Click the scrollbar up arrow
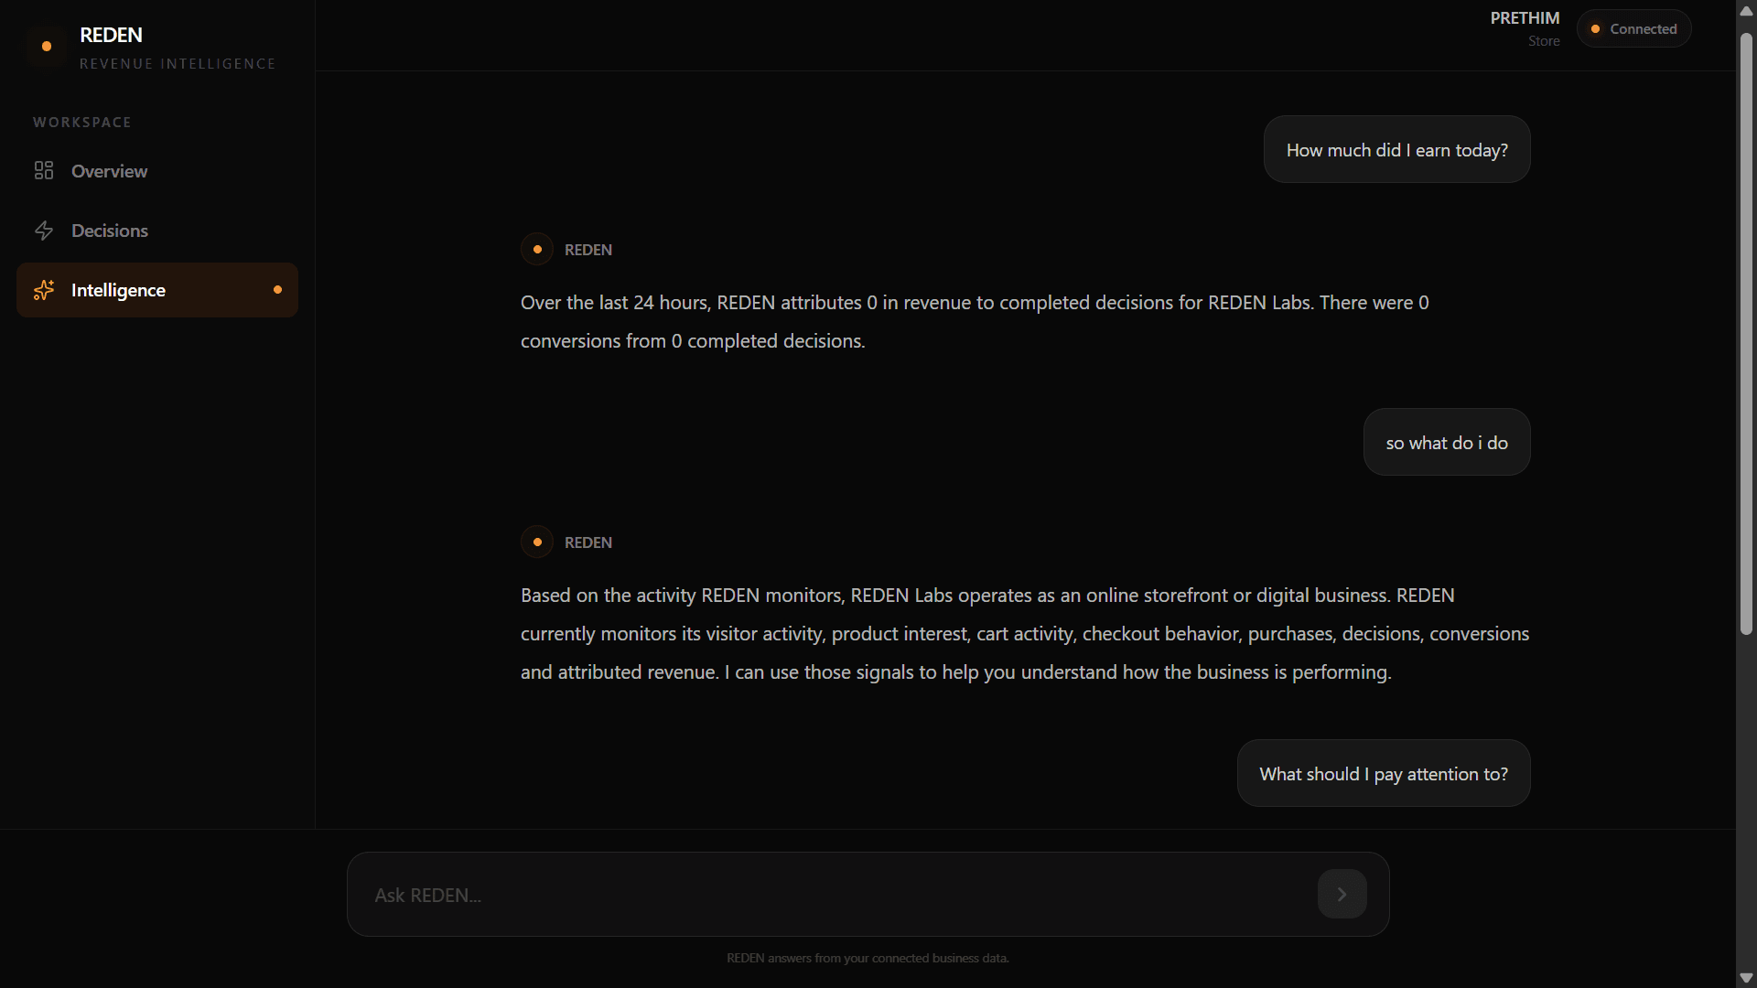Screen dimensions: 1757x988 pos(1746,10)
